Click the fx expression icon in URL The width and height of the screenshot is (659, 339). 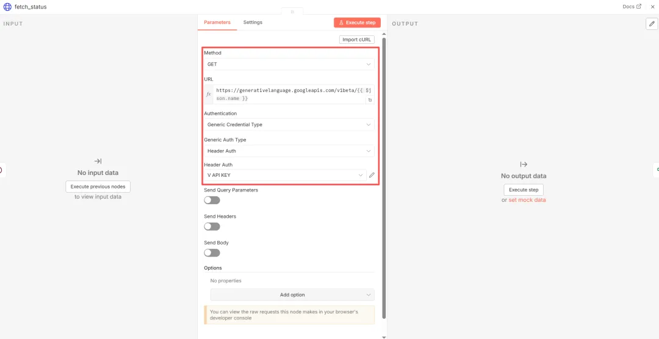tap(209, 95)
